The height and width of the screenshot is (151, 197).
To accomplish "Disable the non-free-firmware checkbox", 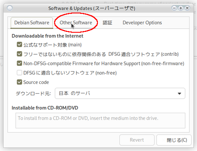I will coord(19,63).
